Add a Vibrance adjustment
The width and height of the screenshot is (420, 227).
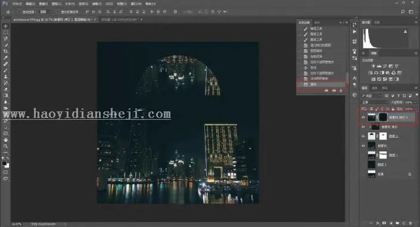[x=397, y=66]
